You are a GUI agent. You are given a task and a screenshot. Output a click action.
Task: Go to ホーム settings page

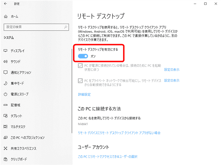click(x=15, y=17)
